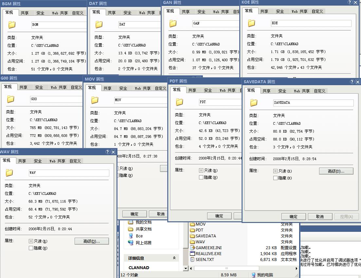Image resolution: width=361 pixels, height=278 pixels.
Task: Click the help question mark in SAVEDATA title bar
Action: point(352,82)
